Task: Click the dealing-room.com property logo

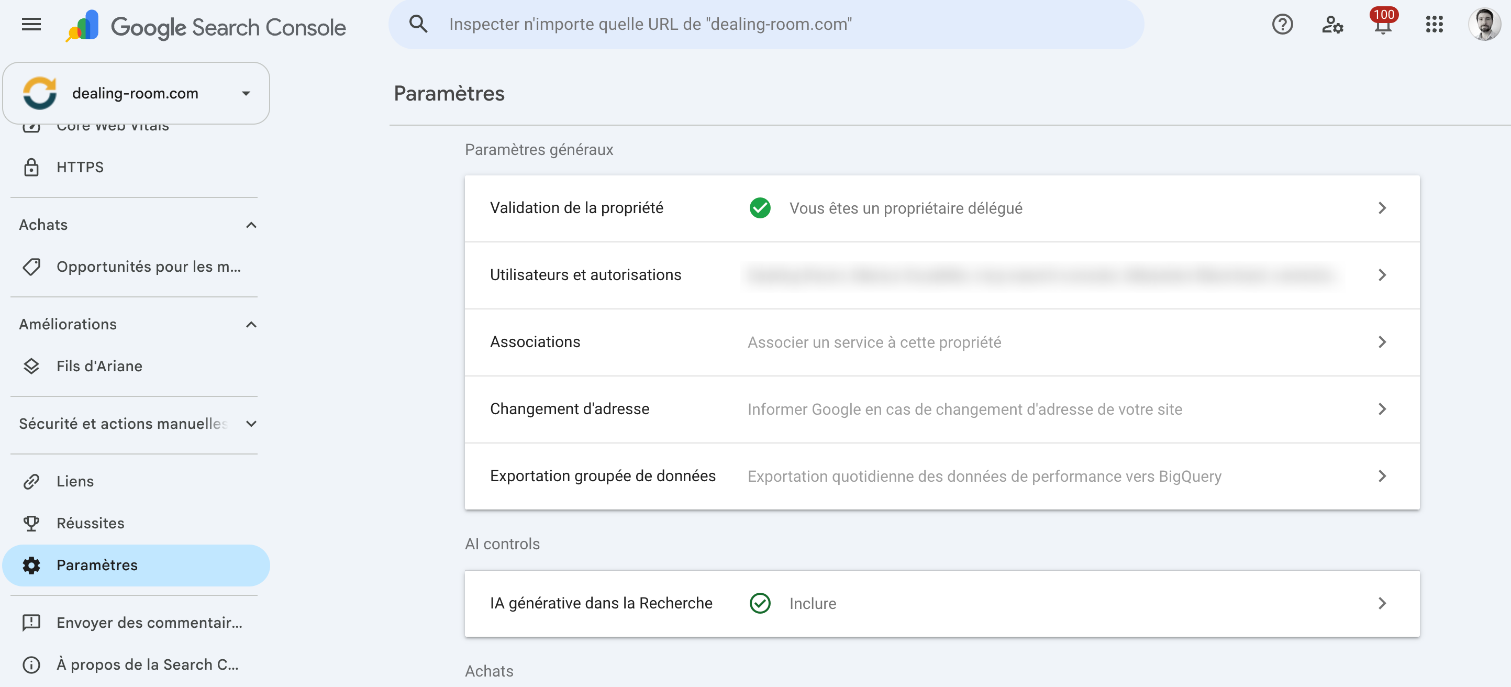Action: 40,93
